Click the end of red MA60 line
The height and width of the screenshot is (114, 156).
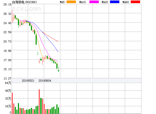tap(58, 41)
